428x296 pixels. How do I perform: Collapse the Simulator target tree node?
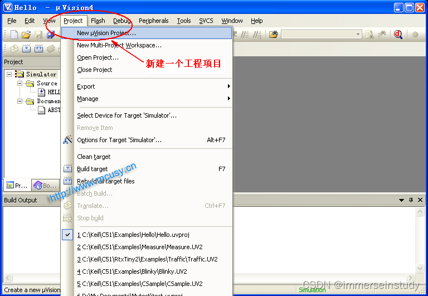coord(9,74)
